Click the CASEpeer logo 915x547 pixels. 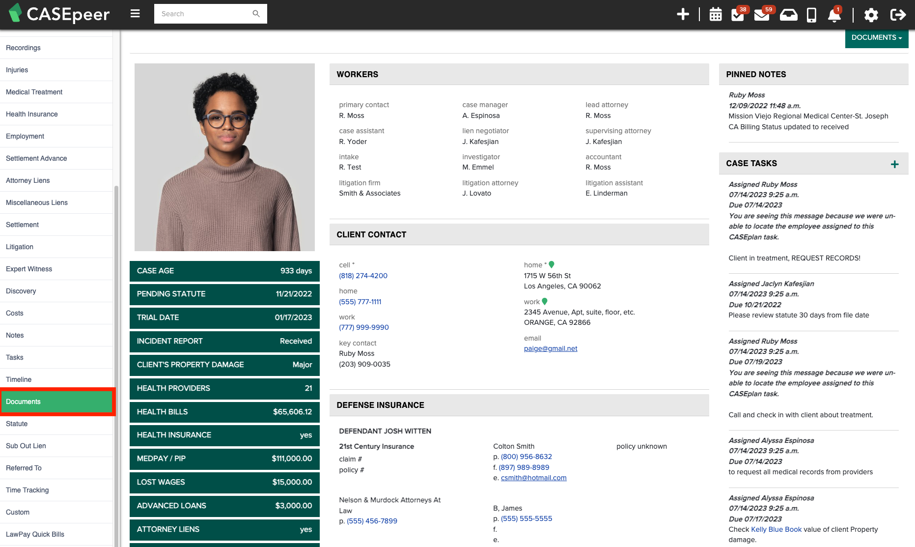click(x=59, y=14)
